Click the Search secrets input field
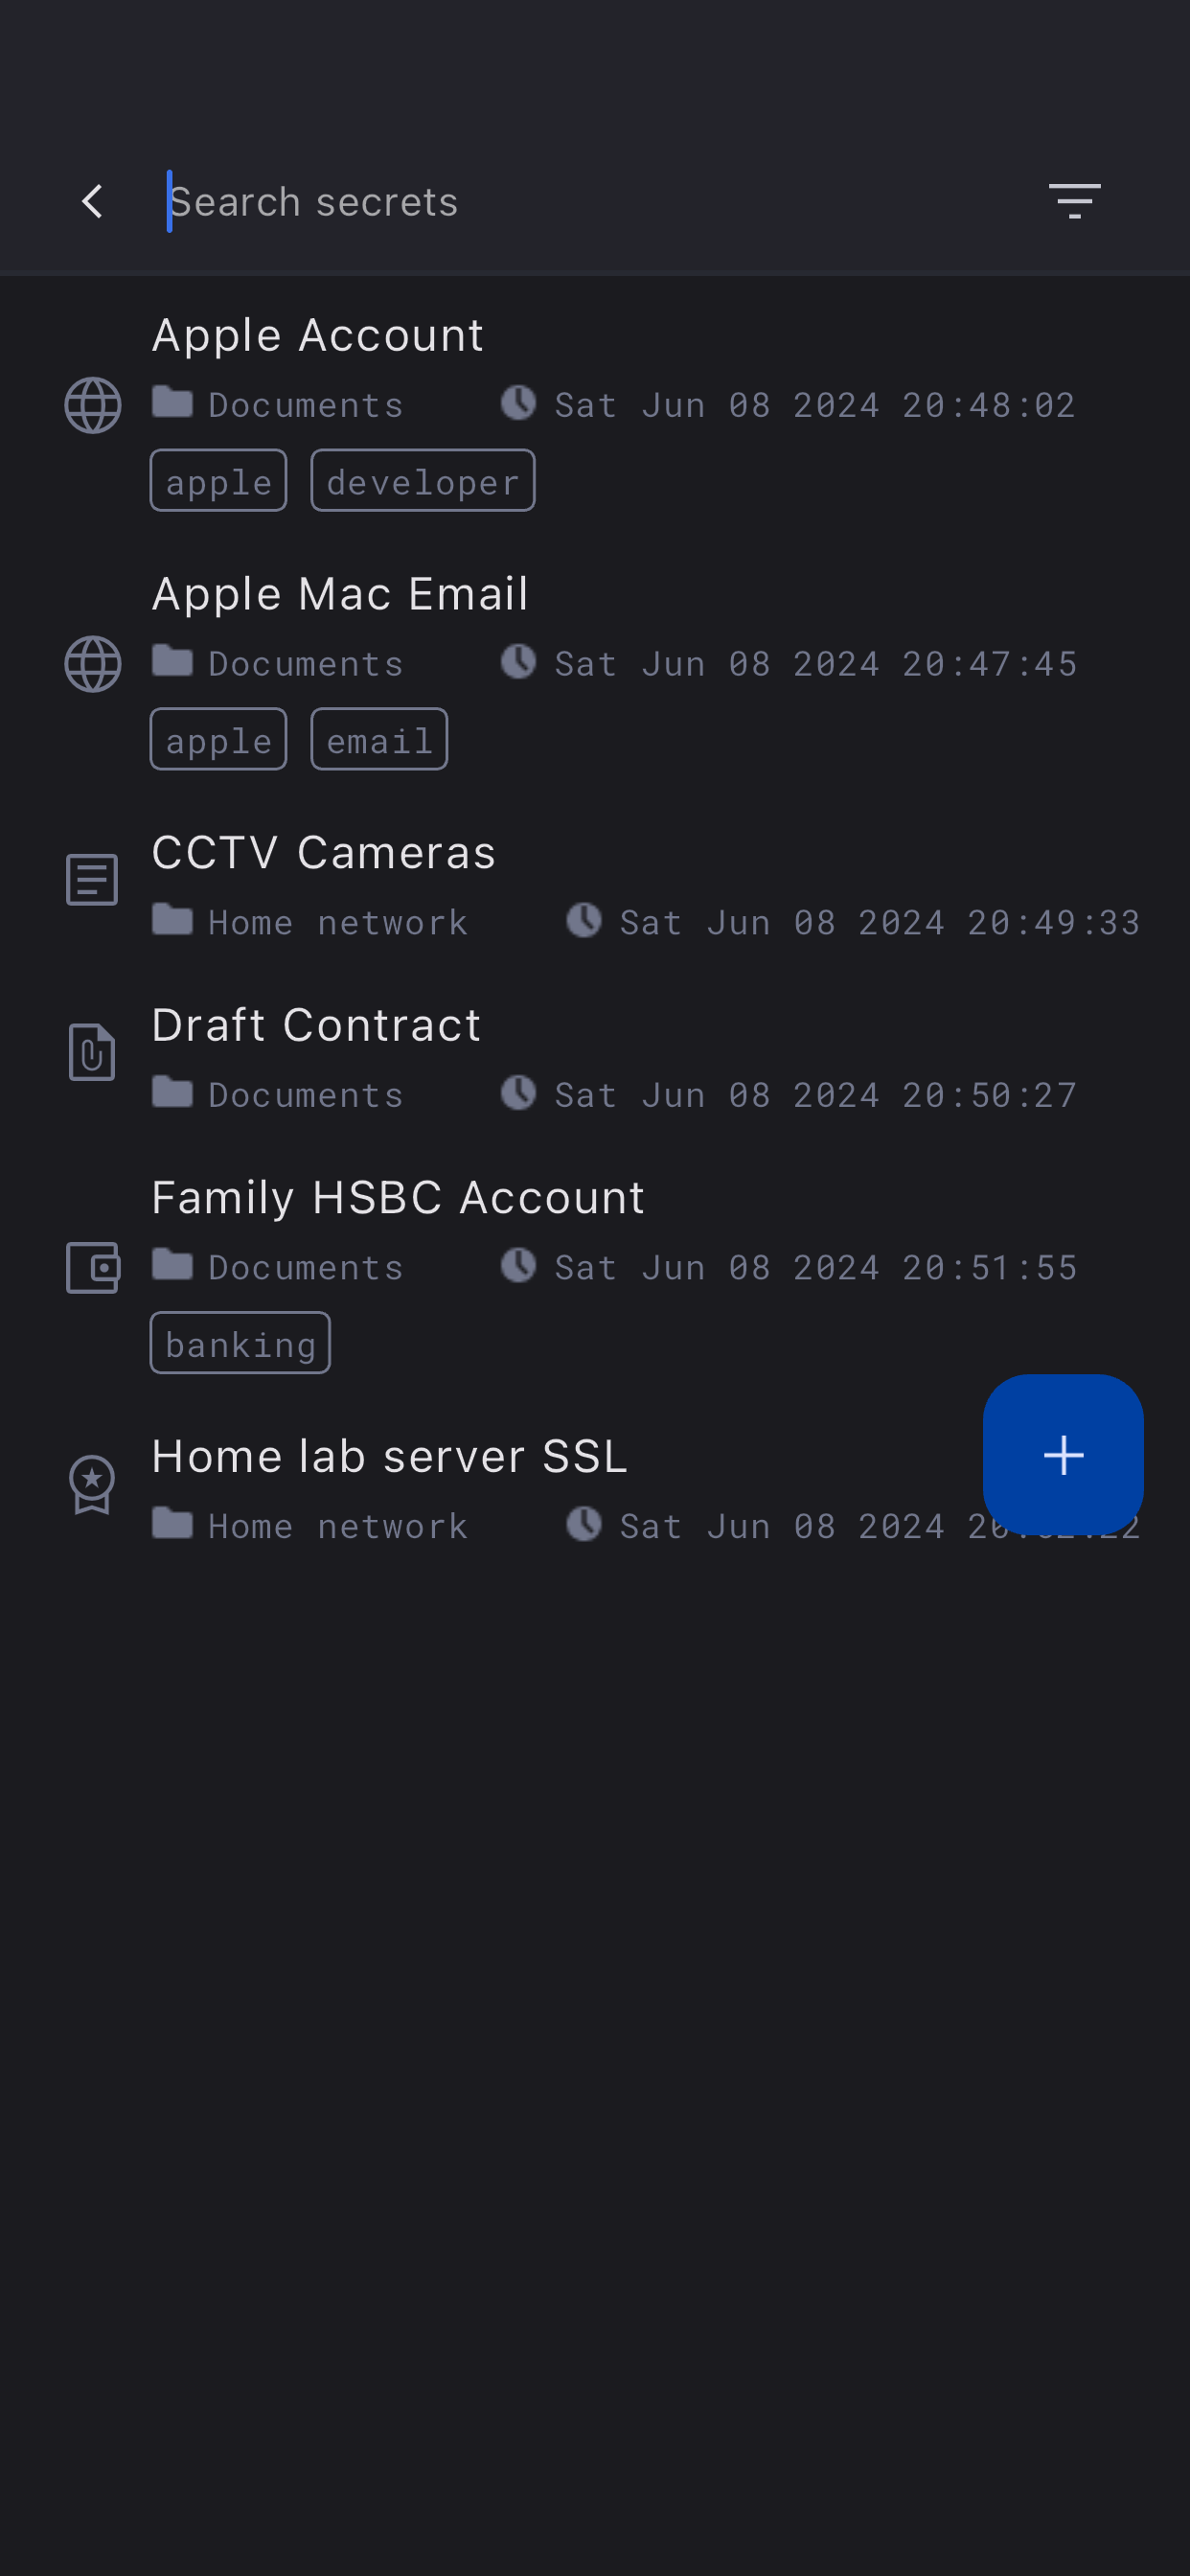 click(x=580, y=202)
